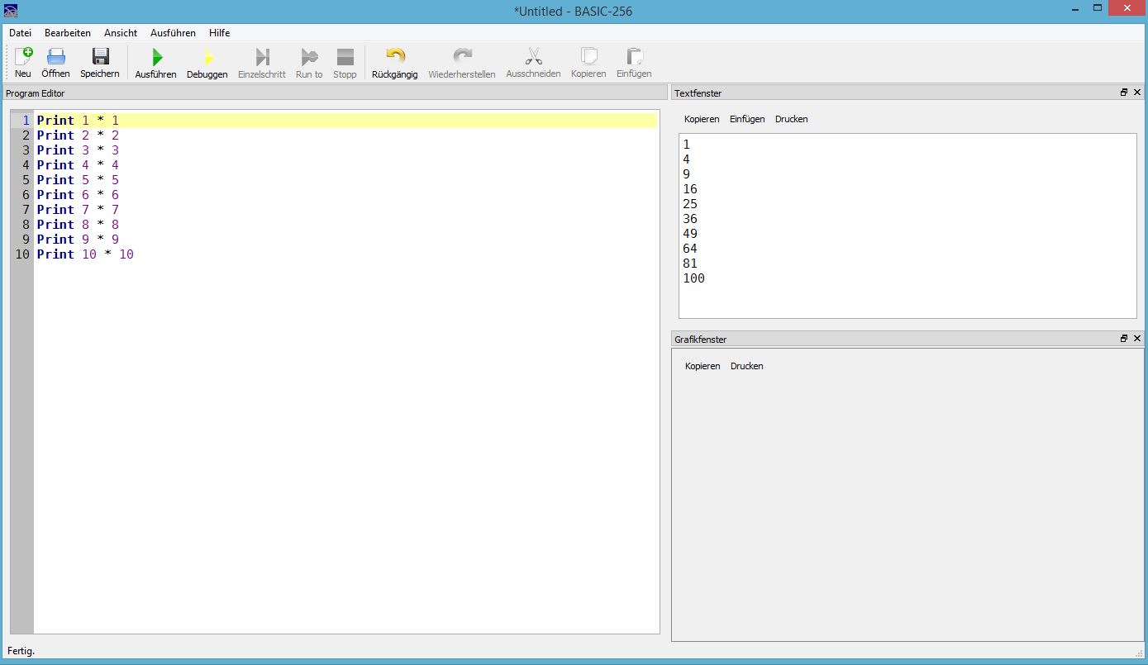Screen dimensions: 1148x665
Task: Click Drucken in the Grafikfenster panel
Action: pos(746,366)
